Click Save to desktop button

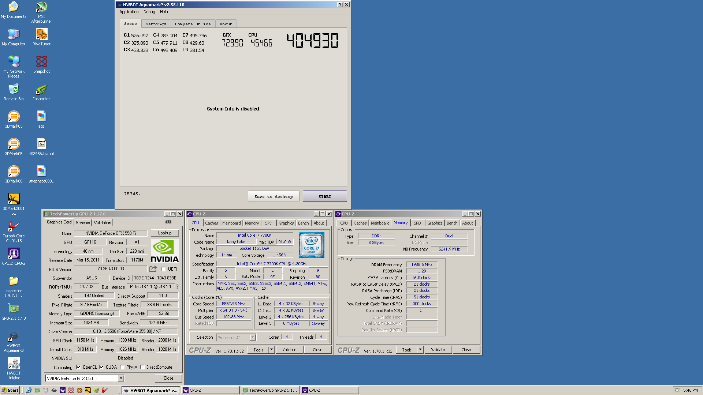click(274, 196)
